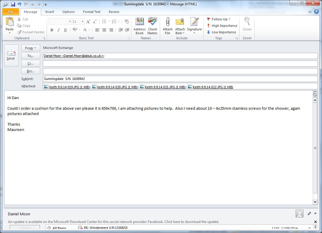Center the paragraph text
The image size is (322, 233).
point(104,30)
